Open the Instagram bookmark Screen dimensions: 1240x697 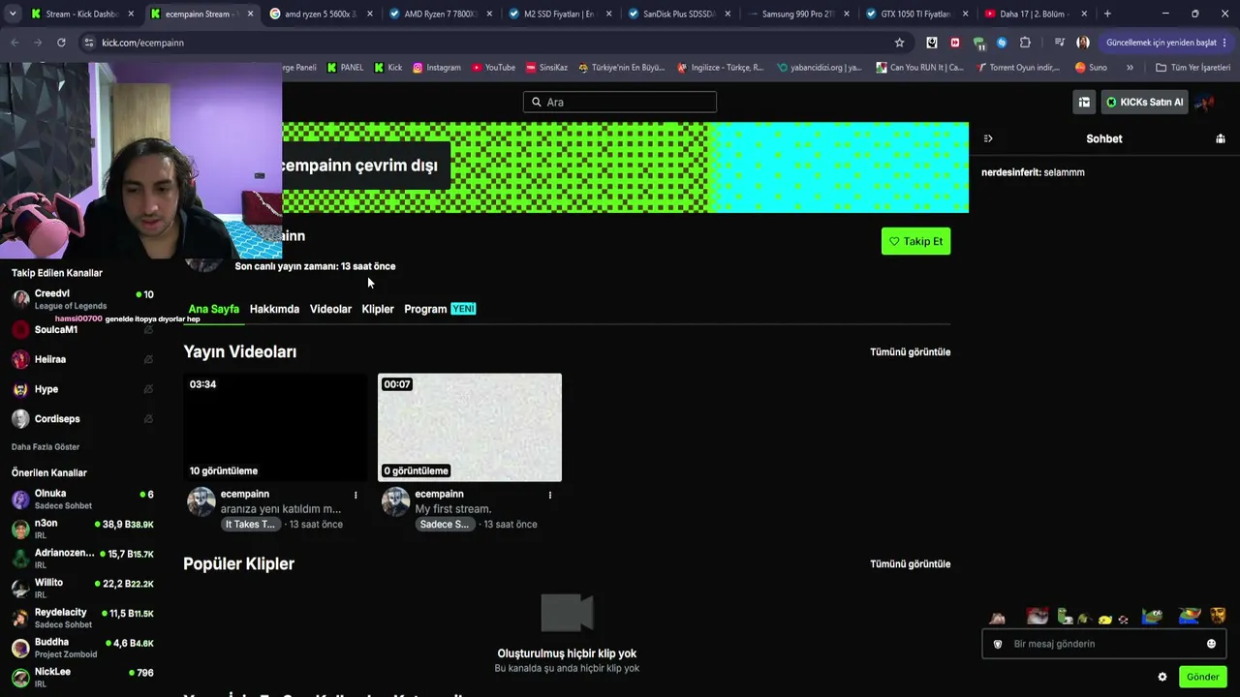point(437,68)
